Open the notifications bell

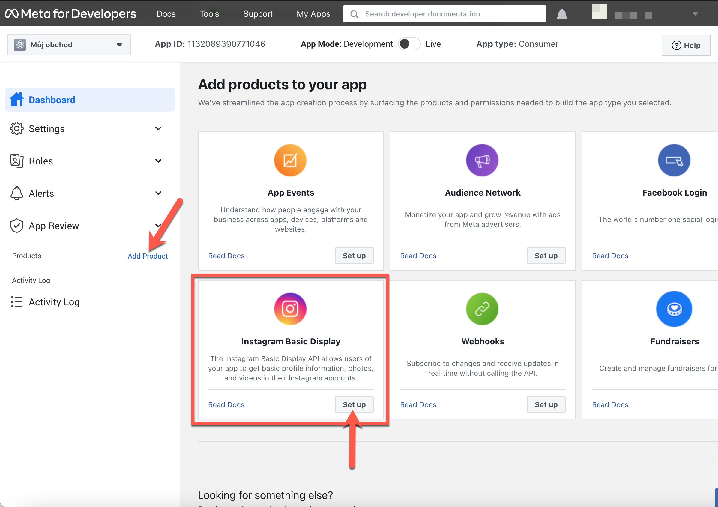point(562,14)
